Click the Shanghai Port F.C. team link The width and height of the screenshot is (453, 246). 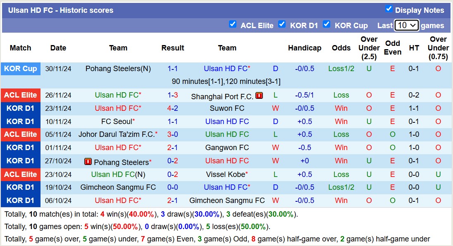pyautogui.click(x=223, y=95)
